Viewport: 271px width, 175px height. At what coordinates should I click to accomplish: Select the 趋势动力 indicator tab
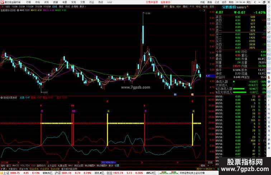tap(41, 166)
